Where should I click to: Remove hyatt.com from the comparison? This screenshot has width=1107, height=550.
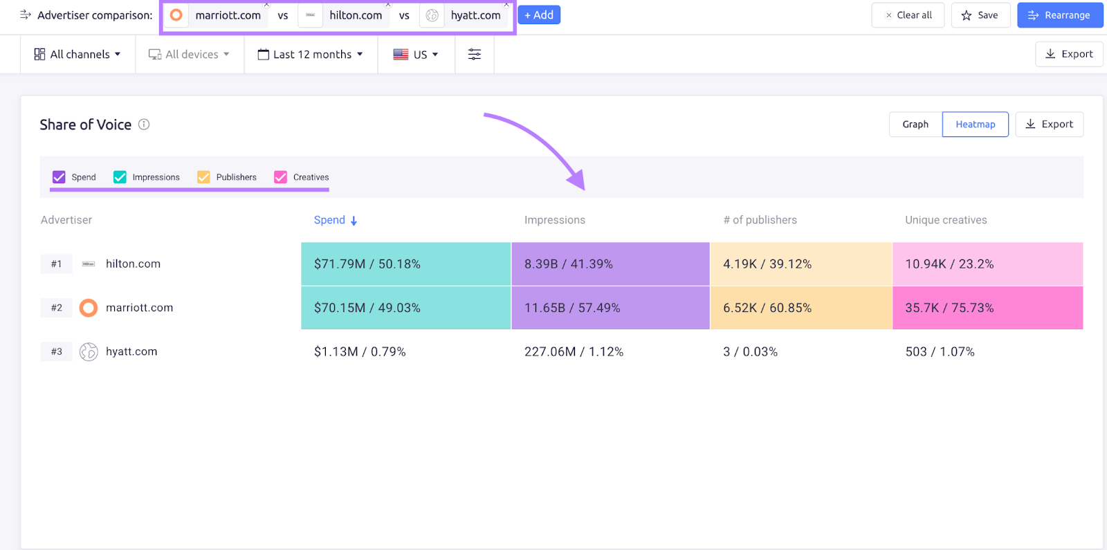click(506, 5)
